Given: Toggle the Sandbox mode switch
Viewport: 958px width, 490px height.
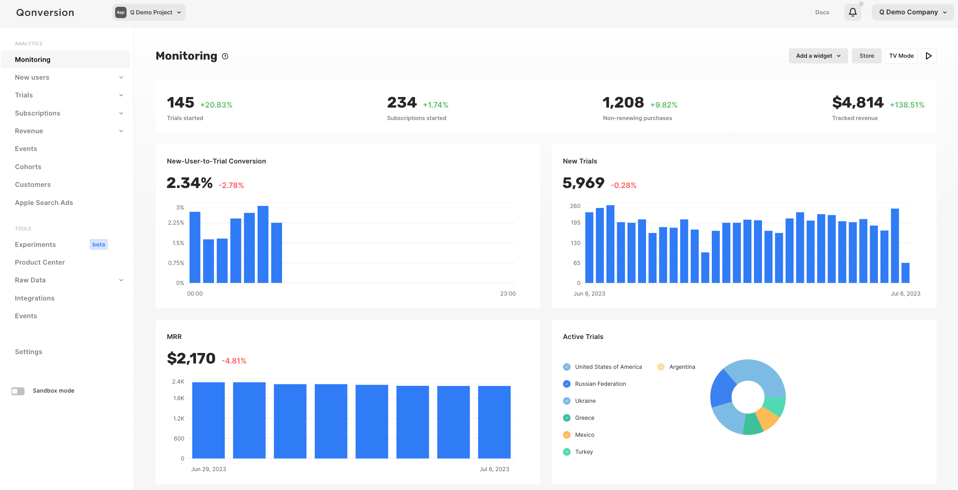Looking at the screenshot, I should [18, 391].
